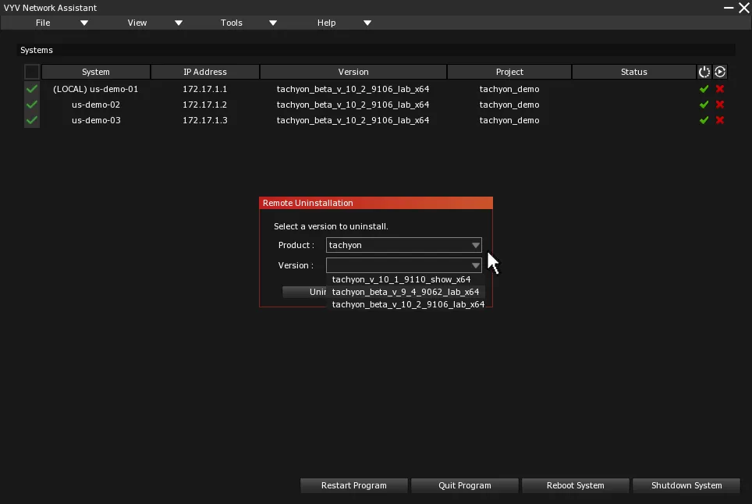This screenshot has width=752, height=504.
Task: Click the Reboot System button
Action: (576, 485)
